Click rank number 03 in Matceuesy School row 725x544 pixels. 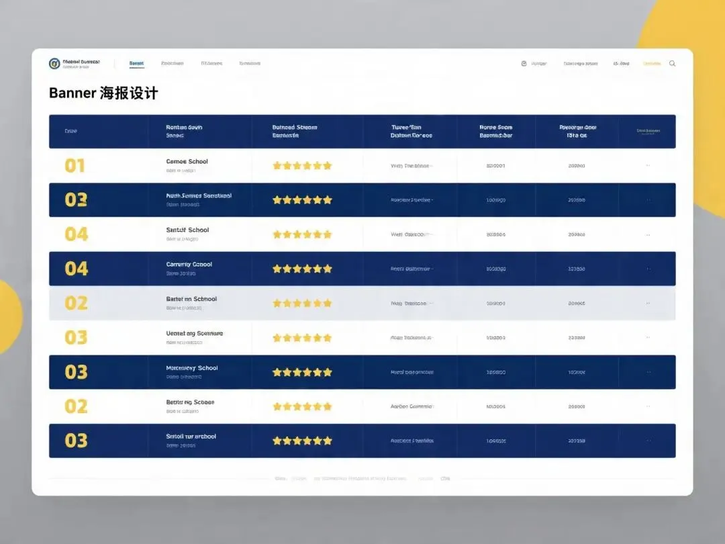click(77, 372)
